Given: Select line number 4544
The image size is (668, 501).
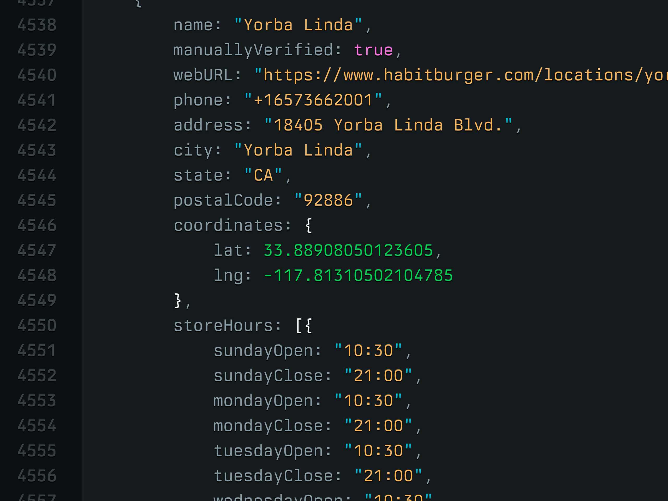Looking at the screenshot, I should click(37, 175).
